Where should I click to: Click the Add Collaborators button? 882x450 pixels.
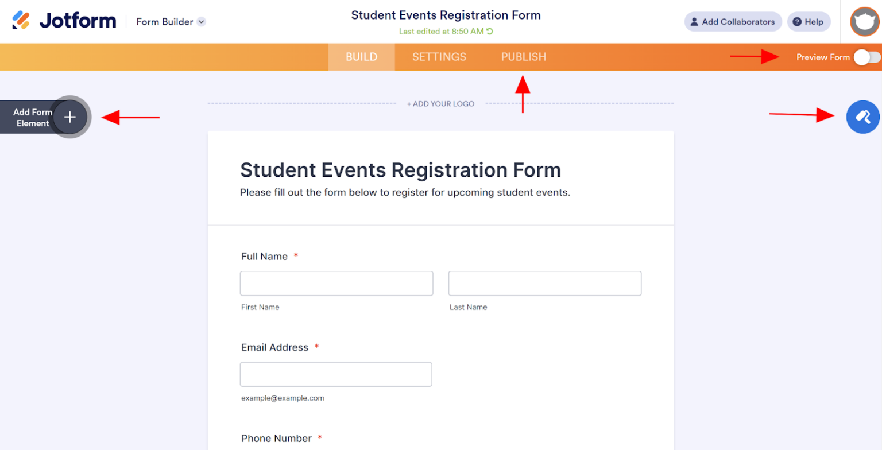coord(732,21)
